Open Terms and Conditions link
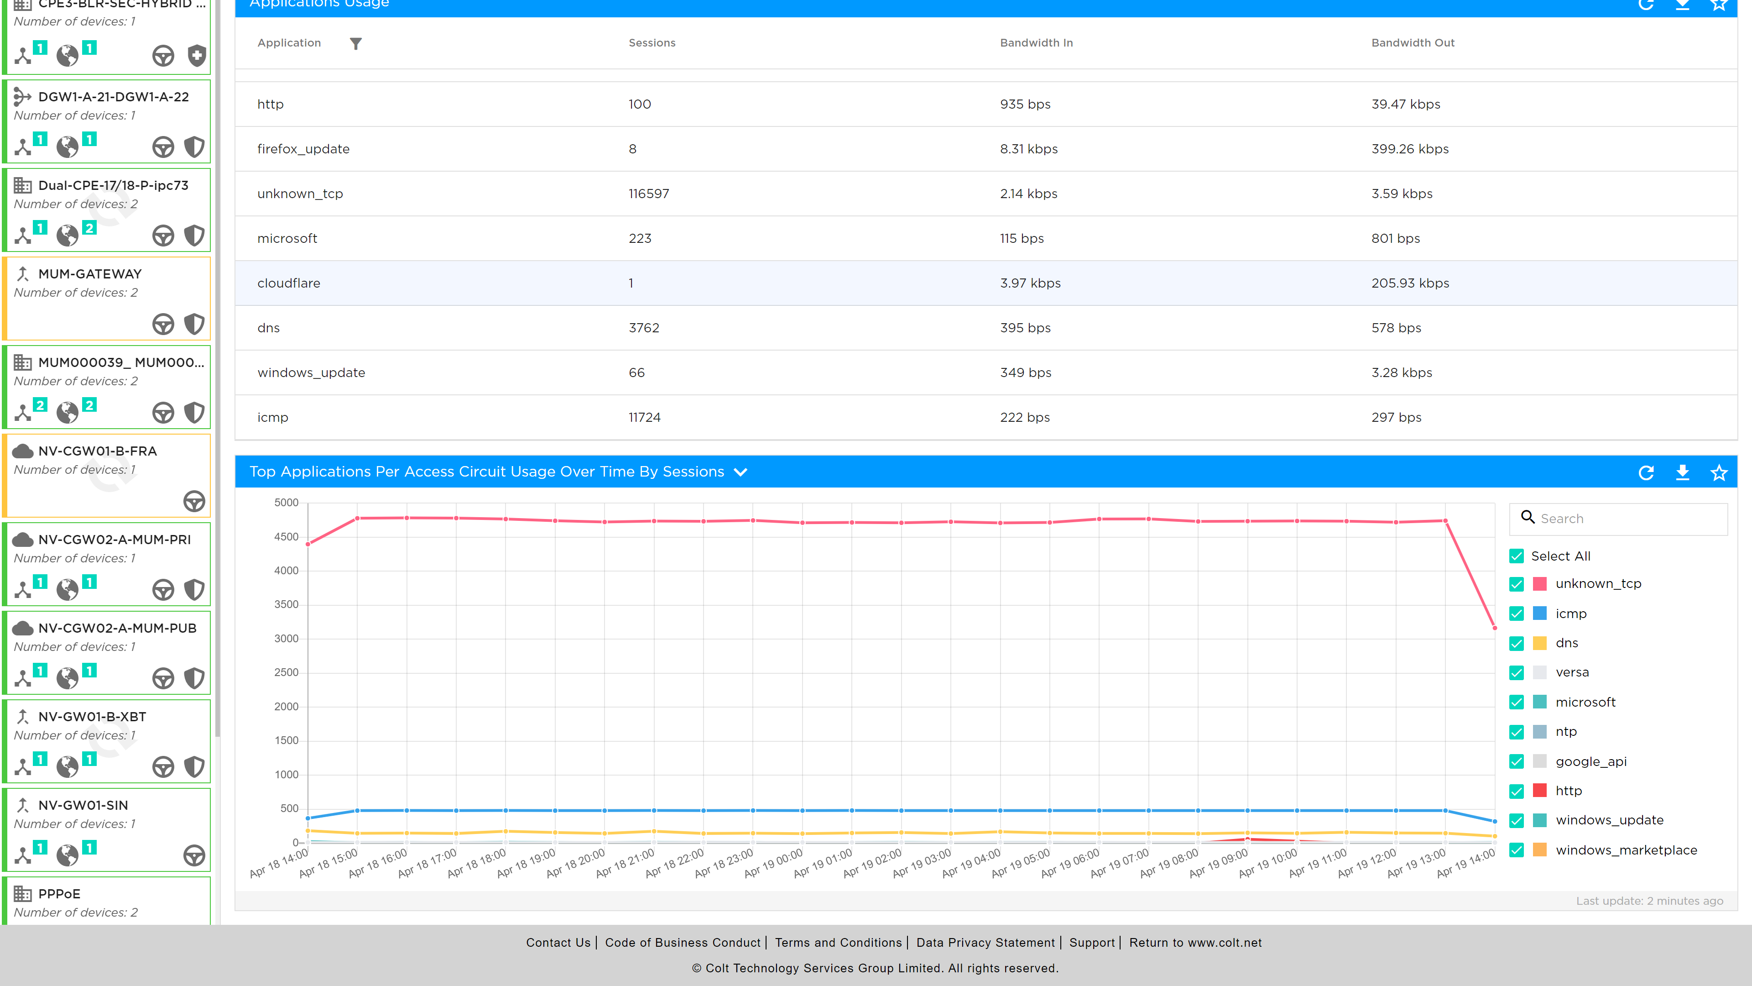 click(x=838, y=943)
